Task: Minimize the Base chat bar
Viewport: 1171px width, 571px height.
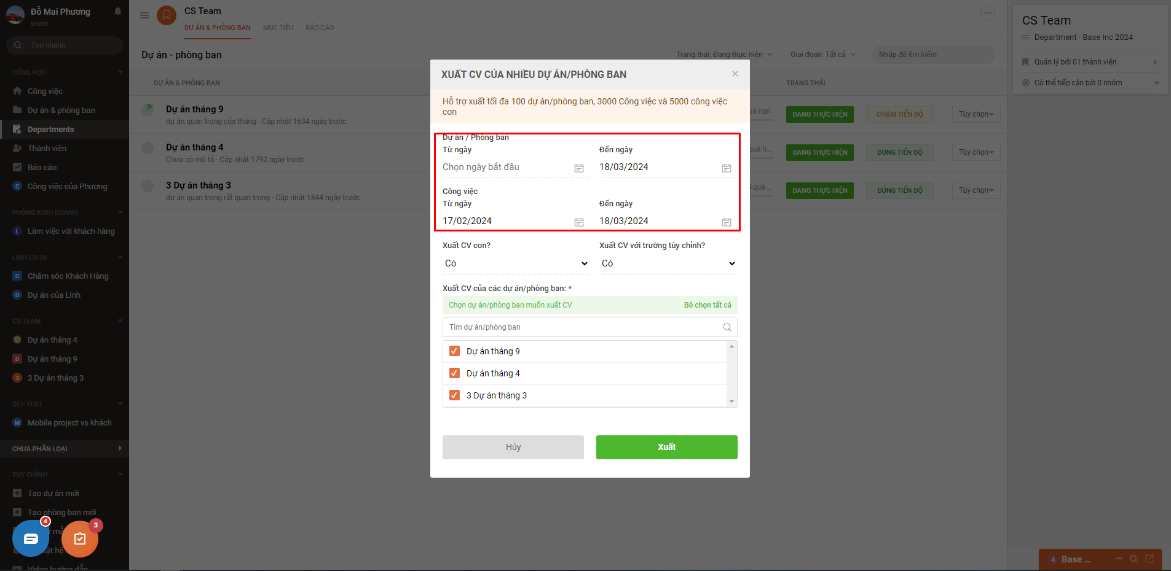Action: pyautogui.click(x=1119, y=559)
